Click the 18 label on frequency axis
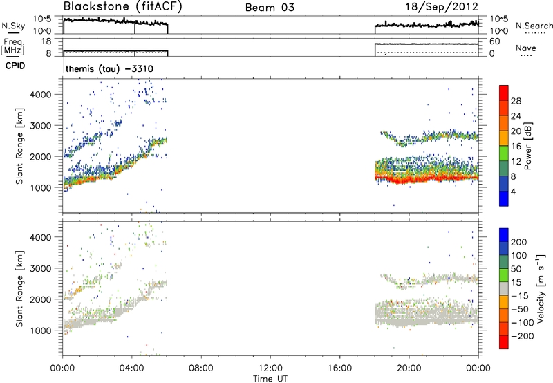553x383 pixels. pyautogui.click(x=46, y=41)
